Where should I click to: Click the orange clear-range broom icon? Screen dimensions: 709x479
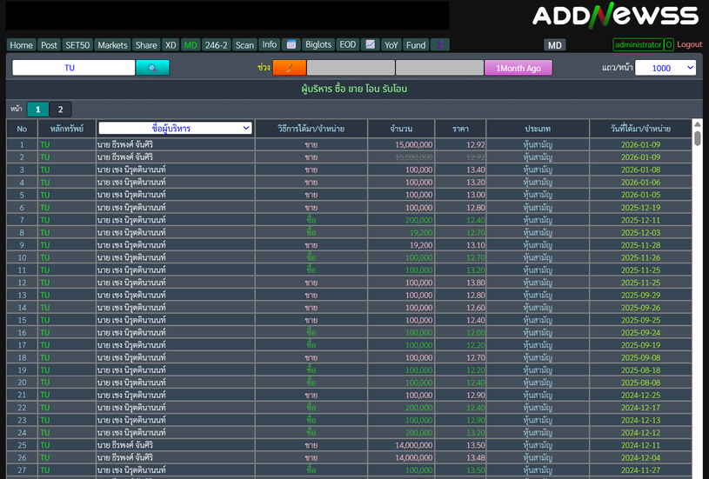coord(289,68)
